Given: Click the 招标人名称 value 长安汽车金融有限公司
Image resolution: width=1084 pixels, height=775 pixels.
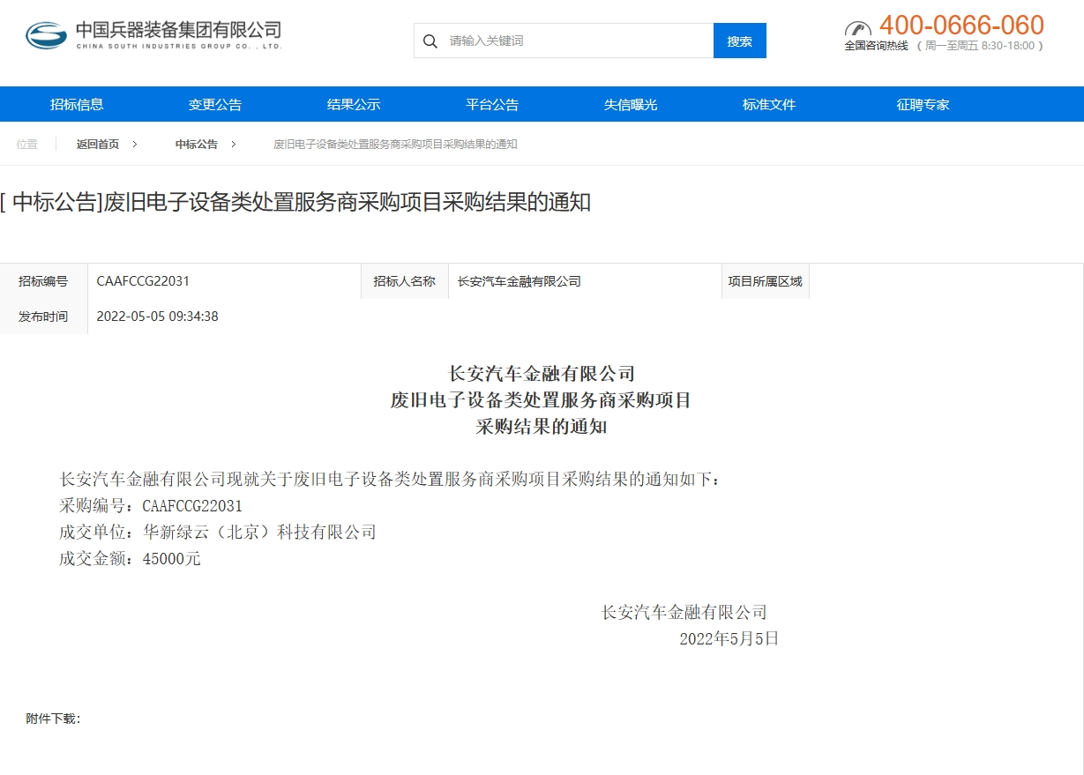Looking at the screenshot, I should [520, 281].
